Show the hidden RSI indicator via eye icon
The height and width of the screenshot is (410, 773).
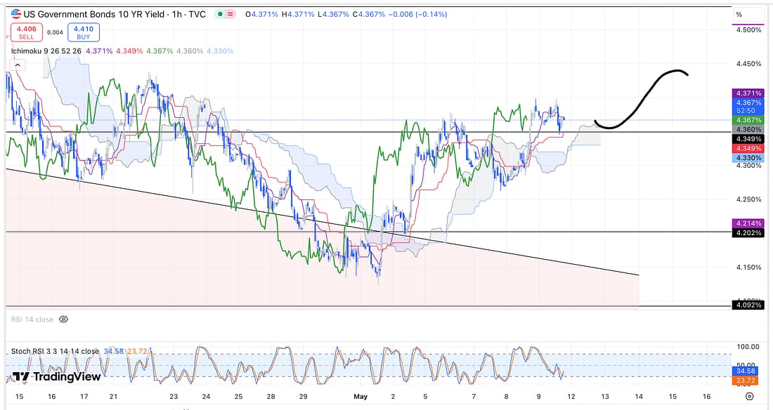pos(63,319)
